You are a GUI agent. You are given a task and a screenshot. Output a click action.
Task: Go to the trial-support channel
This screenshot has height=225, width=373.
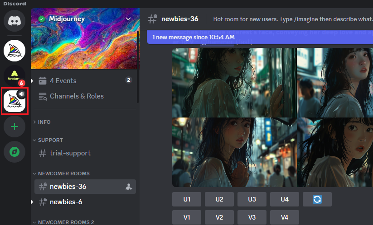(85, 153)
